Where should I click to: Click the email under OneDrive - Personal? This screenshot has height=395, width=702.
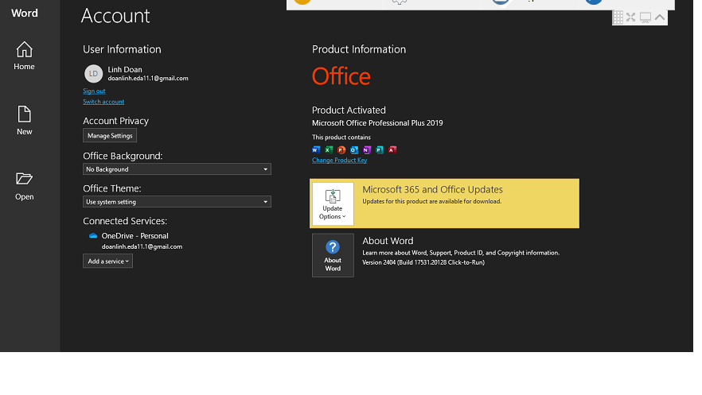(142, 246)
